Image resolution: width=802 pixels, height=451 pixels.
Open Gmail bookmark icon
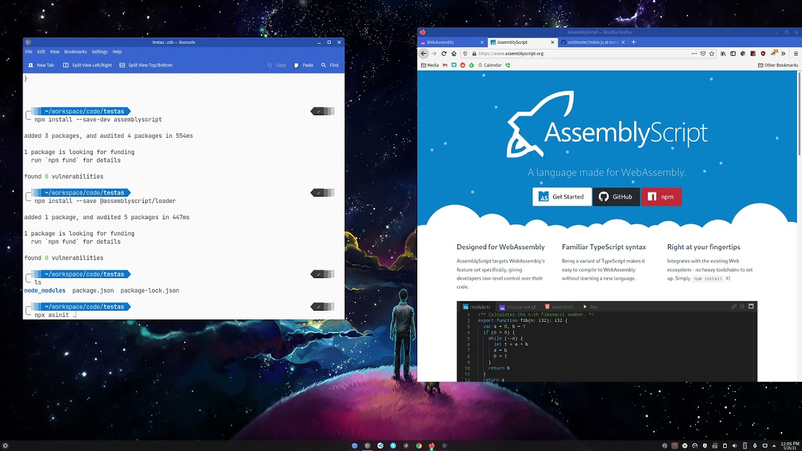[445, 65]
